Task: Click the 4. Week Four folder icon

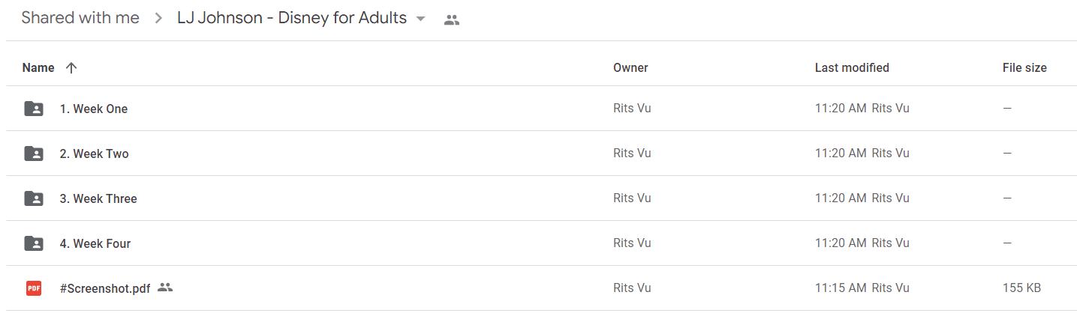Action: (34, 243)
